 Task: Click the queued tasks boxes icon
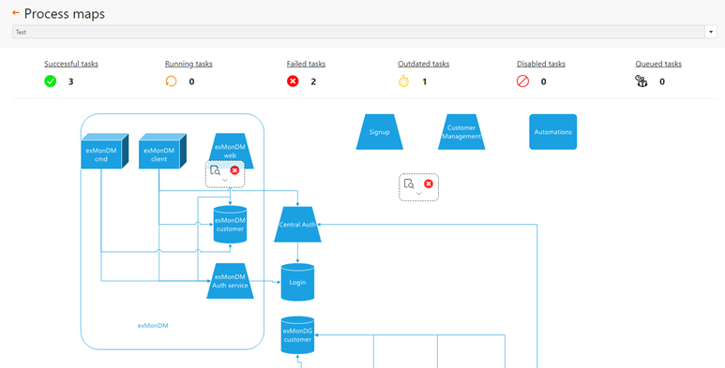[x=642, y=81]
